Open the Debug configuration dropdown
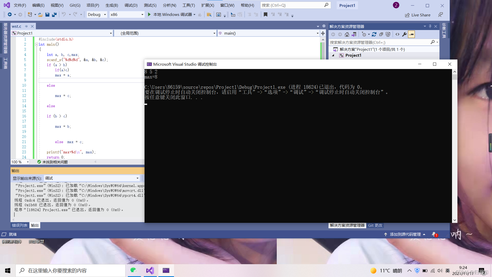Viewport: 492px width, 277px height. pos(97,15)
